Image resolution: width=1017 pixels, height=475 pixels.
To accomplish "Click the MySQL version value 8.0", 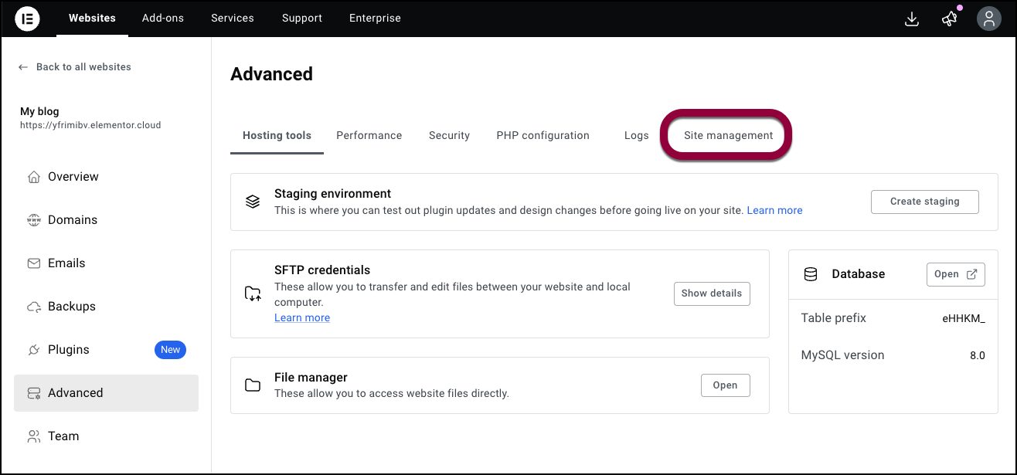I will [978, 356].
